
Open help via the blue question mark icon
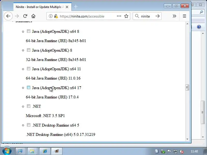click(x=199, y=27)
